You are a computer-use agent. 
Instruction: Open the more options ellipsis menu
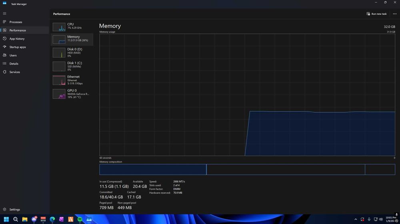tap(395, 14)
